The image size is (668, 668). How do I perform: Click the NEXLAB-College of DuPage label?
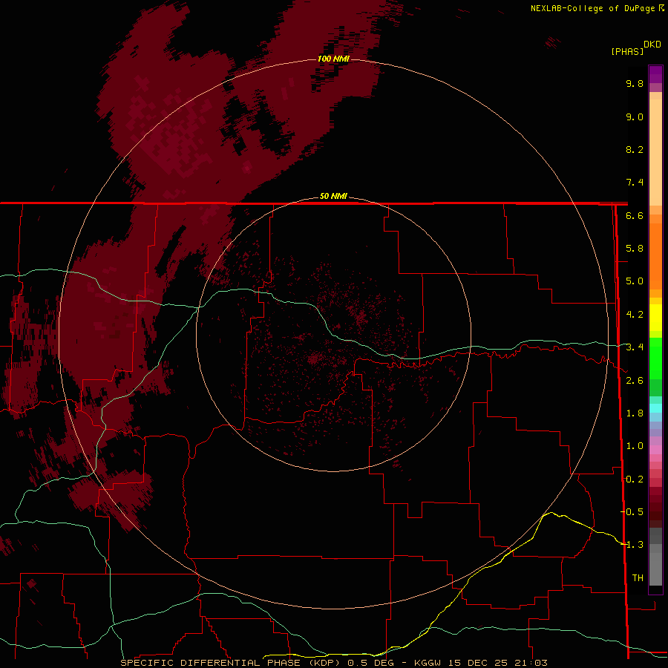click(594, 8)
